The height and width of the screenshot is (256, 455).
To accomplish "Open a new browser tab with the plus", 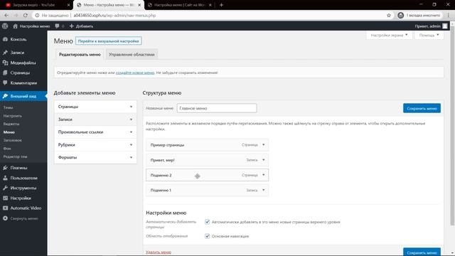I will click(221, 5).
